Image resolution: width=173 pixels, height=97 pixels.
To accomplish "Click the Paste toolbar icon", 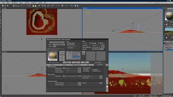I will [16, 6].
